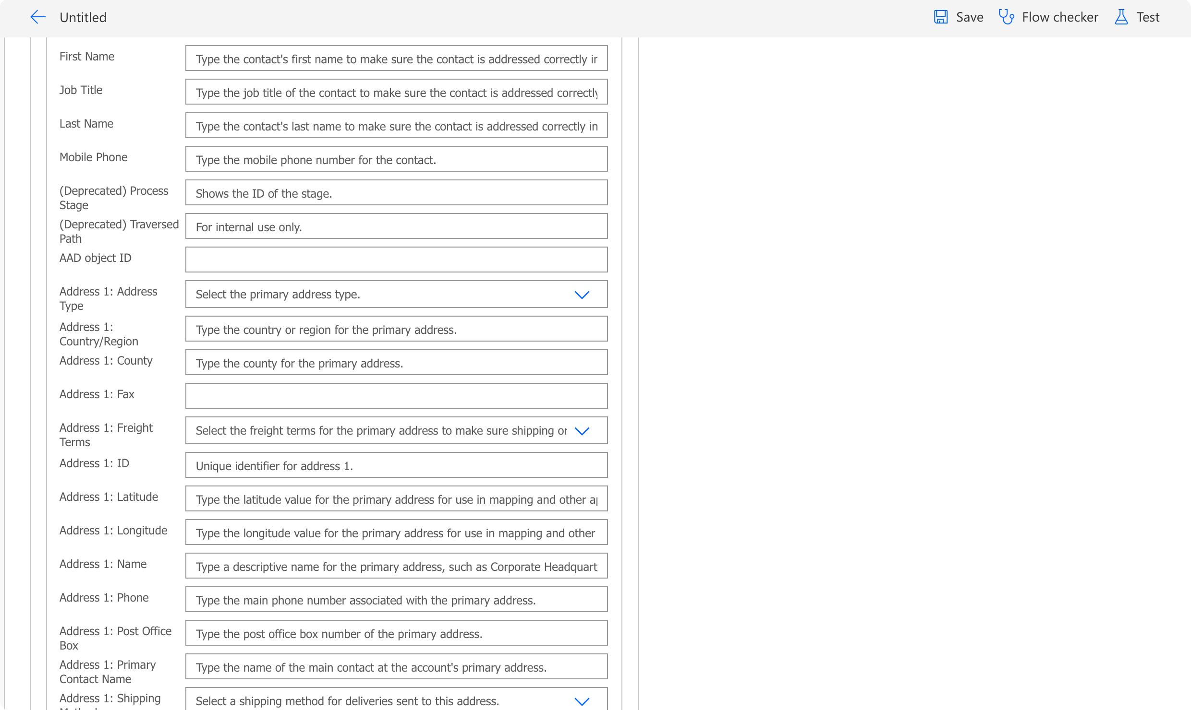Click the Untitled flow title text
Viewport: 1191px width, 710px height.
83,17
